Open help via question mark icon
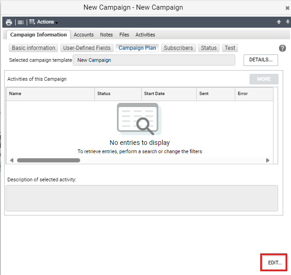Screen dimensions: 291x275 point(282,48)
